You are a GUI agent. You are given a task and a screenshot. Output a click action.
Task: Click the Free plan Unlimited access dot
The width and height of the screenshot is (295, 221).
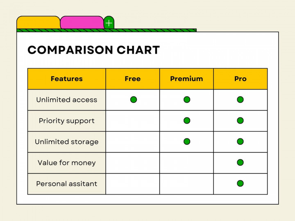[133, 99]
